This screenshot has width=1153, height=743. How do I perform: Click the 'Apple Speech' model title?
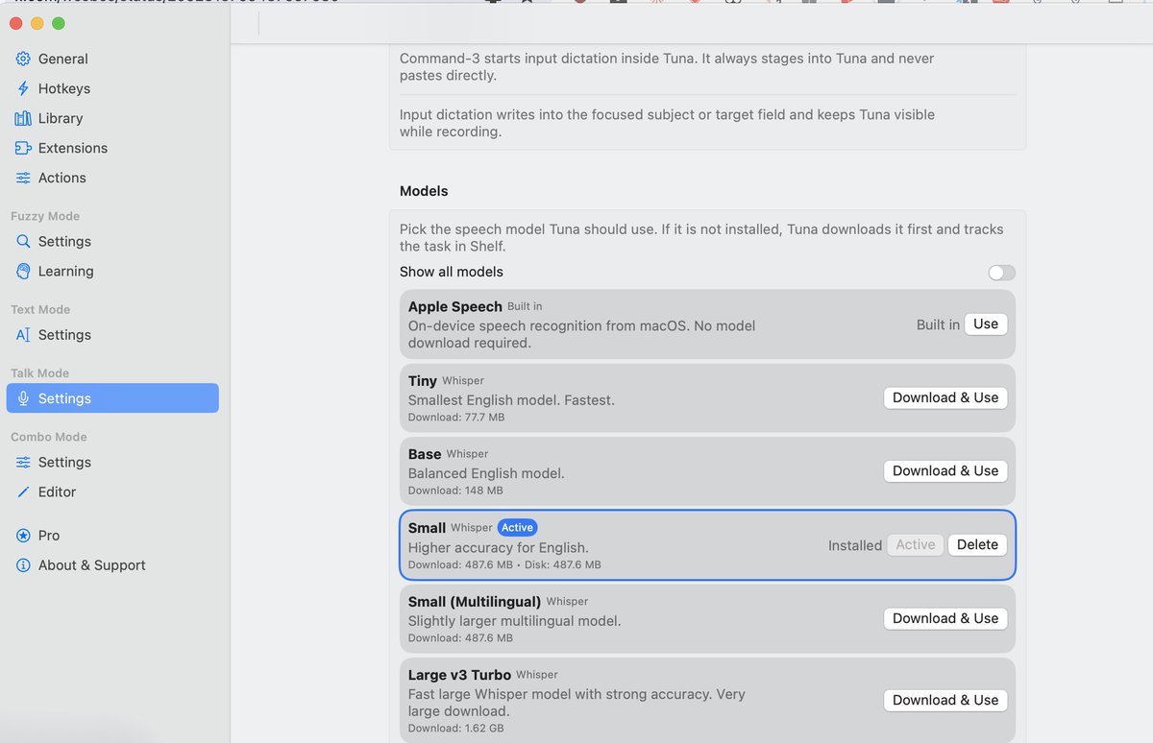[455, 306]
